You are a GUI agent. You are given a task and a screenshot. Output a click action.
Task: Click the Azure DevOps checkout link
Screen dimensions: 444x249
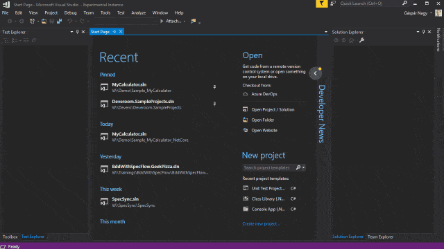[x=264, y=94]
